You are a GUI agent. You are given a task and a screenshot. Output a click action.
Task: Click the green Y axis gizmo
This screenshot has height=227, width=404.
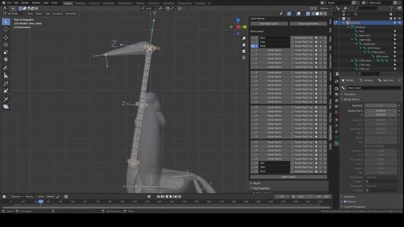point(245,26)
